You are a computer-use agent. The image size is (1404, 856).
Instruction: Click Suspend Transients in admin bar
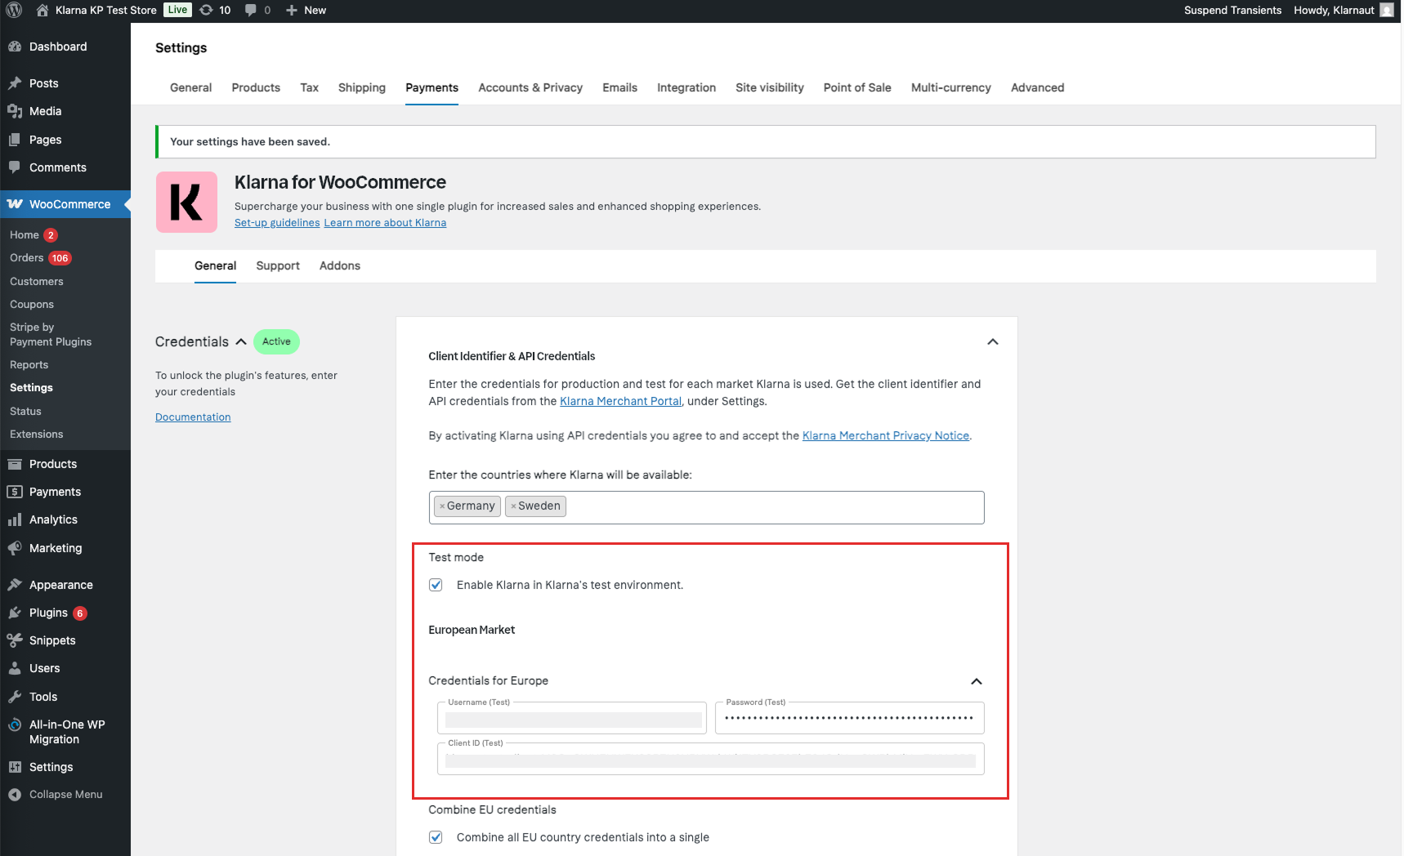point(1232,10)
